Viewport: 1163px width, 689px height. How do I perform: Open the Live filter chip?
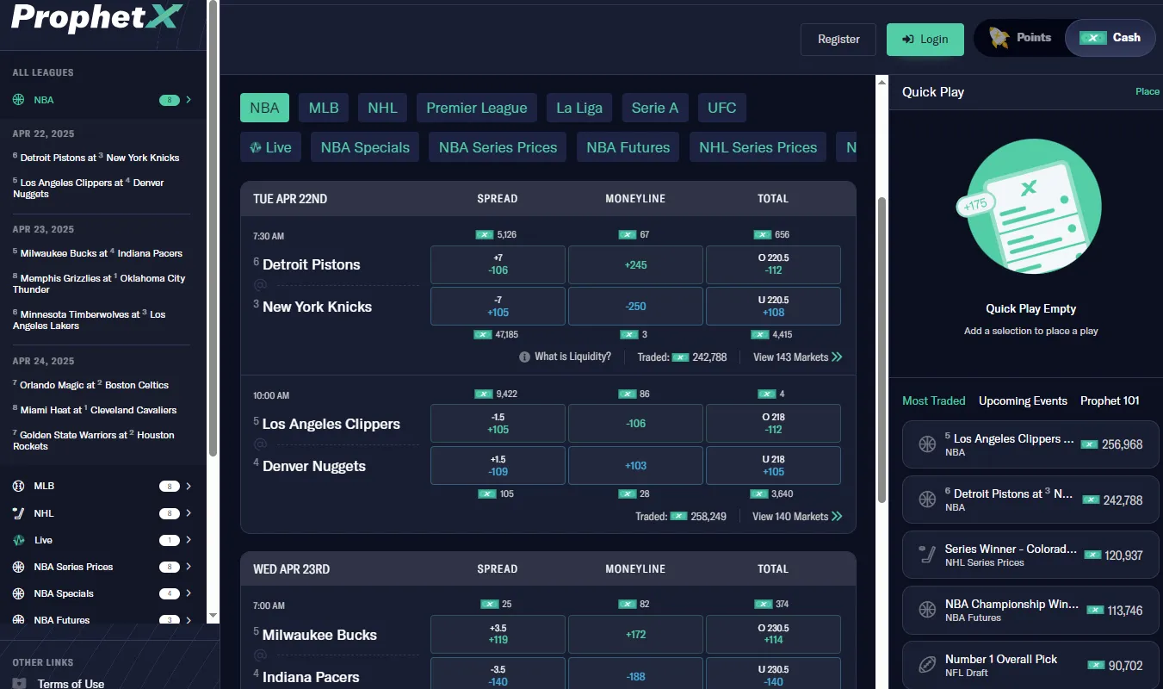(270, 147)
